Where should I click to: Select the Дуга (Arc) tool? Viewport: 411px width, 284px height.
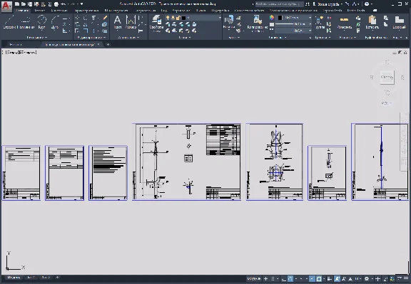pos(54,22)
